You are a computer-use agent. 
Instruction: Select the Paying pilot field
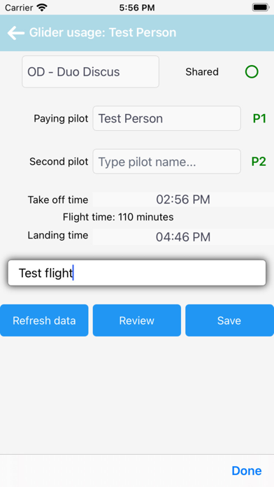pos(166,118)
